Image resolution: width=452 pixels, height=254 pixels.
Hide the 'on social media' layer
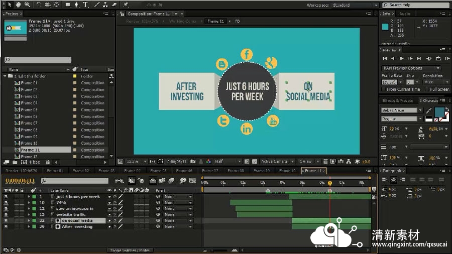[6, 220]
